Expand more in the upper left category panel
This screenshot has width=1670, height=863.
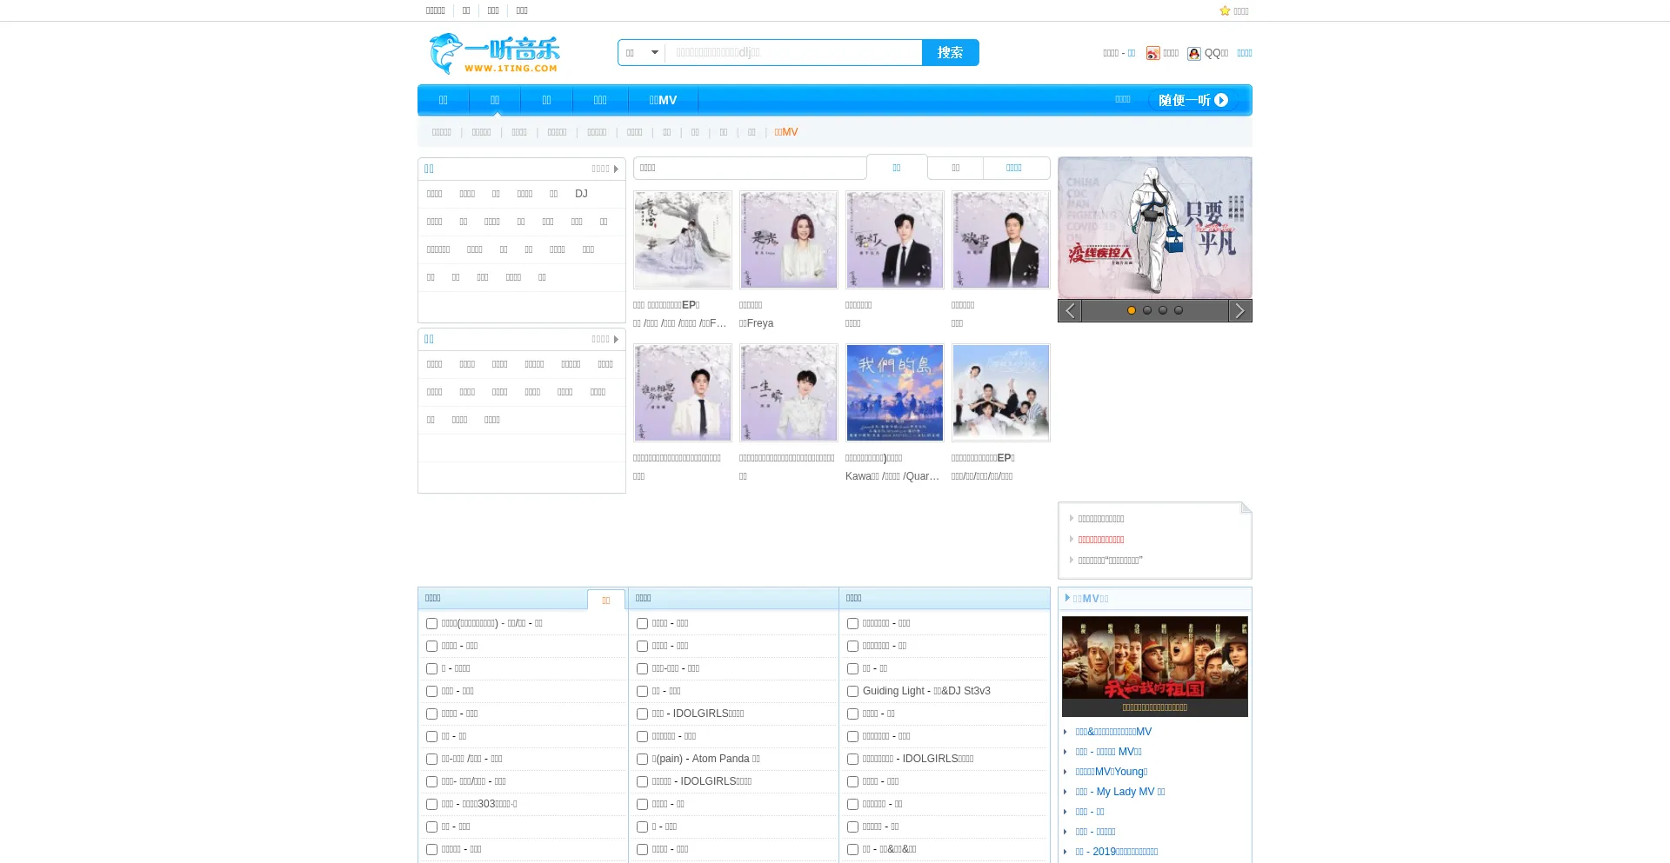(605, 169)
